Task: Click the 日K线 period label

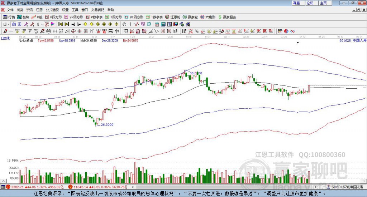Action: 5,39
